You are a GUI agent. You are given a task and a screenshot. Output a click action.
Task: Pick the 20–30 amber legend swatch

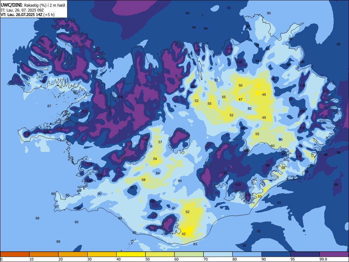[x=73, y=254]
